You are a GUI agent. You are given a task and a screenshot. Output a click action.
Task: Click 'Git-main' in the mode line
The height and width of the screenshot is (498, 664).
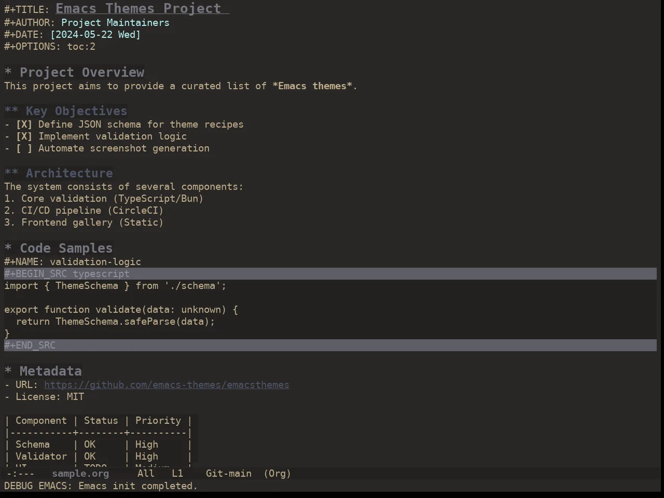coord(229,474)
